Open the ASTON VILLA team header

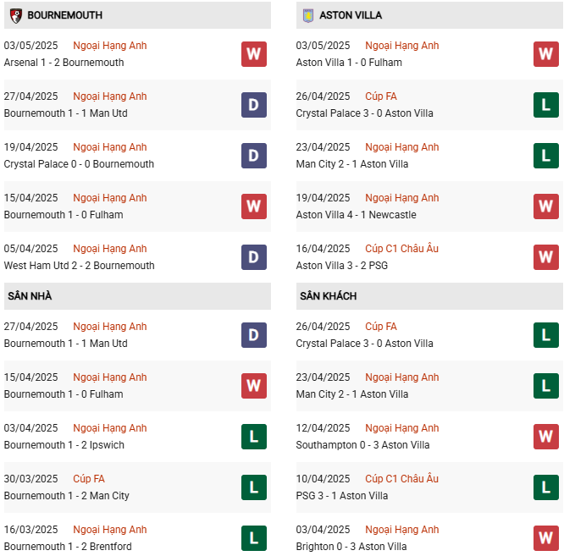point(351,15)
